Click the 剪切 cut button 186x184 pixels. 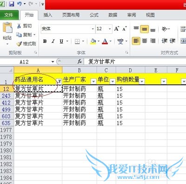pyautogui.click(x=25, y=26)
